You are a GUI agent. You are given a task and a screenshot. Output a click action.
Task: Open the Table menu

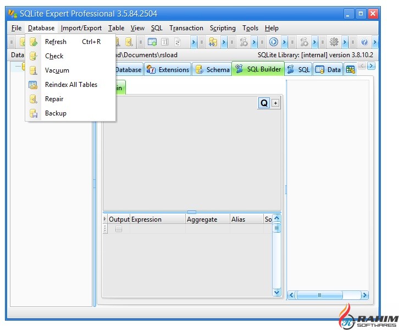(x=117, y=28)
